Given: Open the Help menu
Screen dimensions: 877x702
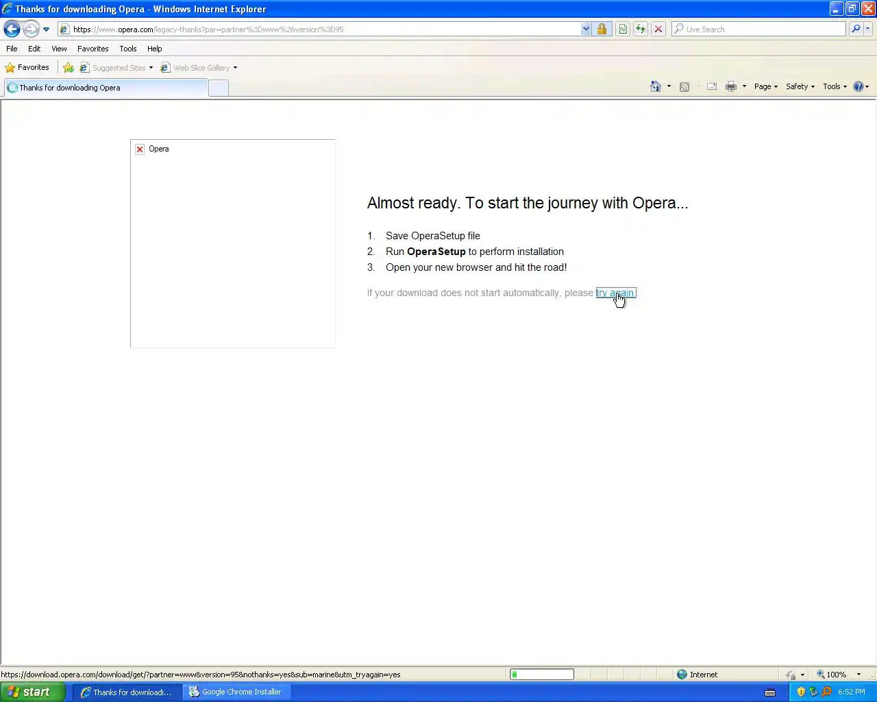Looking at the screenshot, I should (x=154, y=49).
